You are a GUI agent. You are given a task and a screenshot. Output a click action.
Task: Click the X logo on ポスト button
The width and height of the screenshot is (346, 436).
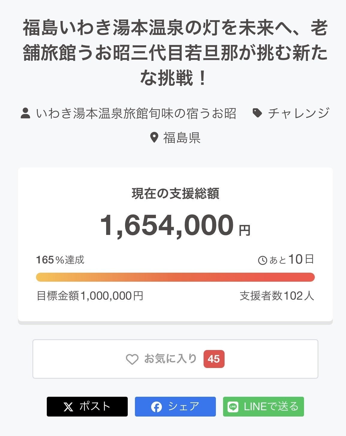(x=68, y=407)
